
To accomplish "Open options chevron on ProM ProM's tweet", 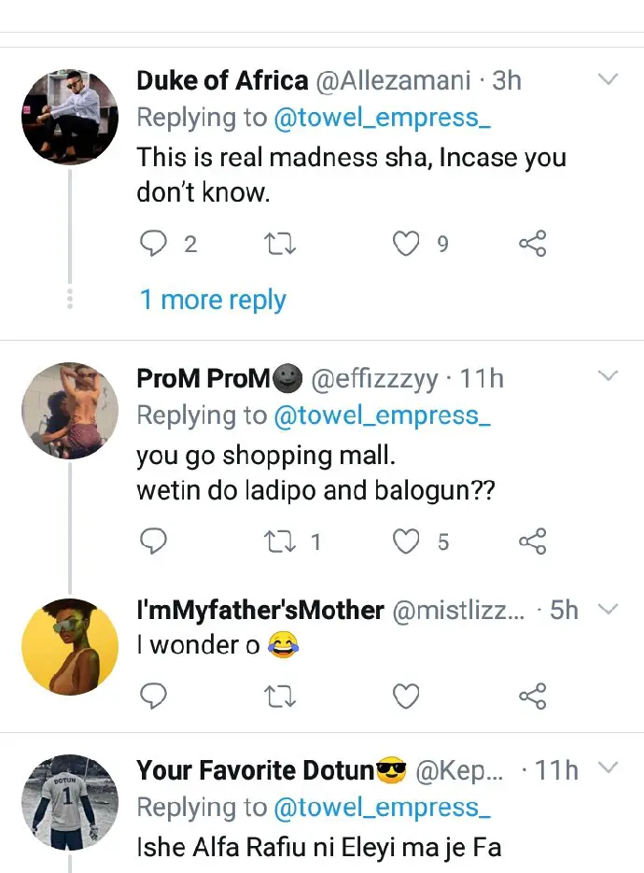I will tap(608, 376).
